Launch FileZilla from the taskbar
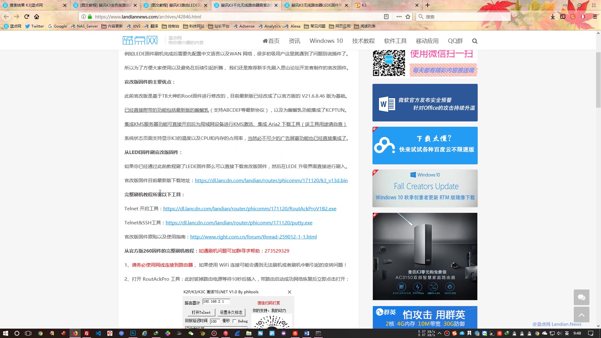The width and height of the screenshot is (601, 338). coord(87,333)
